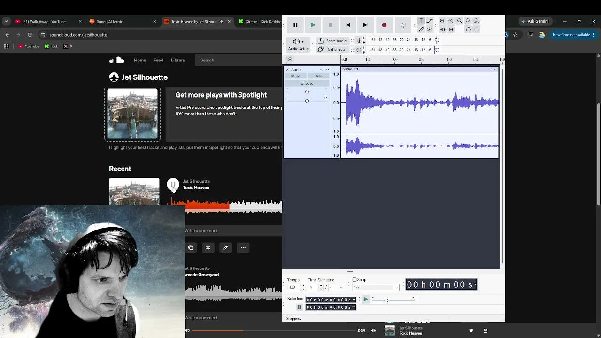
Task: Mute the Audio 1 track
Action: point(295,76)
